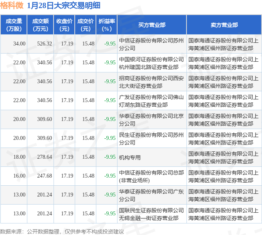Select the 折溢率(%) column header

[x=107, y=25]
